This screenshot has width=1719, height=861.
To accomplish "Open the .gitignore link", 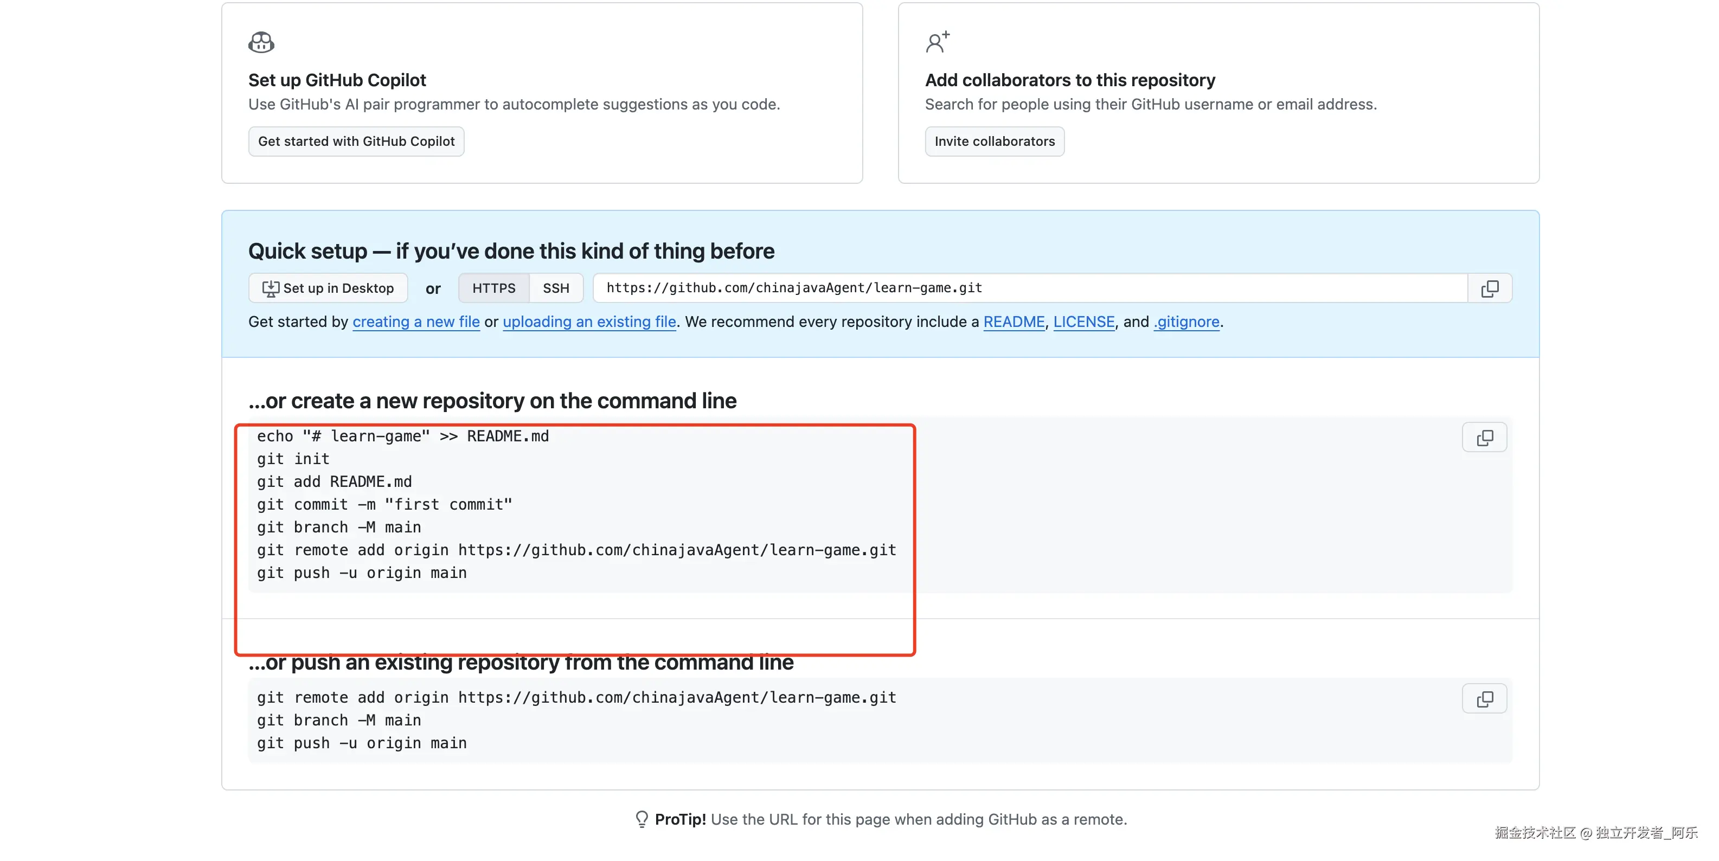I will tap(1186, 322).
